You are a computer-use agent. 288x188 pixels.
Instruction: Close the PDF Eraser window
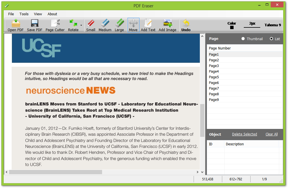277,5
